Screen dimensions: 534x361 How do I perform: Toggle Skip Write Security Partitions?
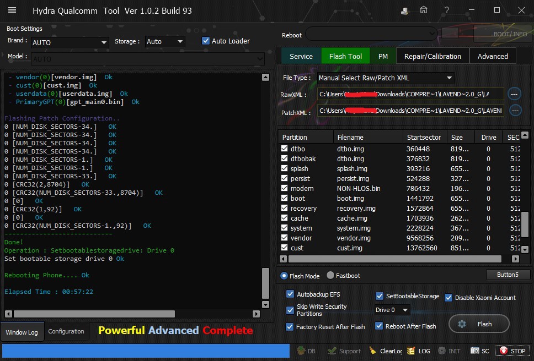tap(290, 310)
